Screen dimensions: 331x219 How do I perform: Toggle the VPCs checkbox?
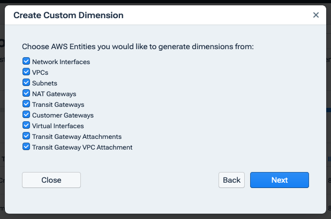point(26,72)
